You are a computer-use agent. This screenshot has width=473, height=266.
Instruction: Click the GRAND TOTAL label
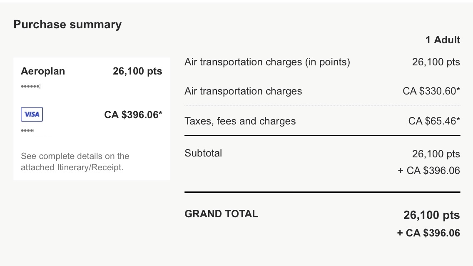[x=221, y=214]
